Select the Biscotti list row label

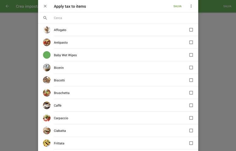tap(59, 80)
